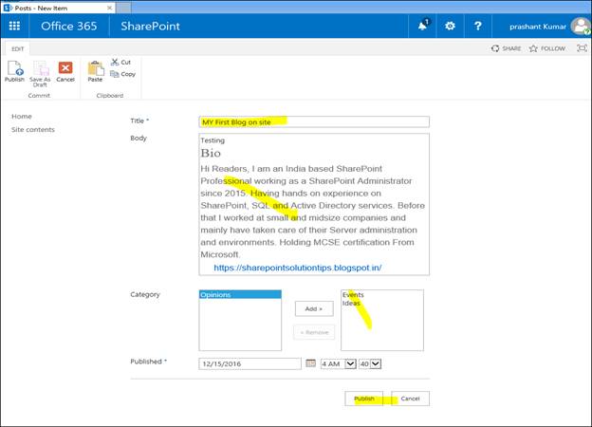Click the Office 365 header link
Viewport: 592px width, 427px height.
tap(68, 26)
